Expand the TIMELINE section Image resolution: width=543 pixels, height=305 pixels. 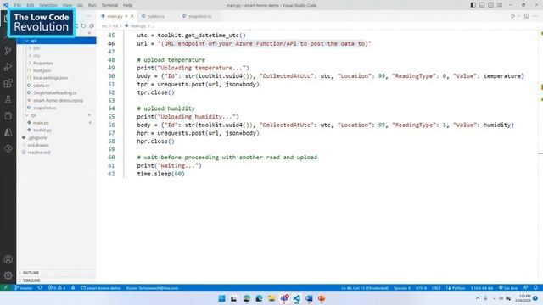[56, 280]
